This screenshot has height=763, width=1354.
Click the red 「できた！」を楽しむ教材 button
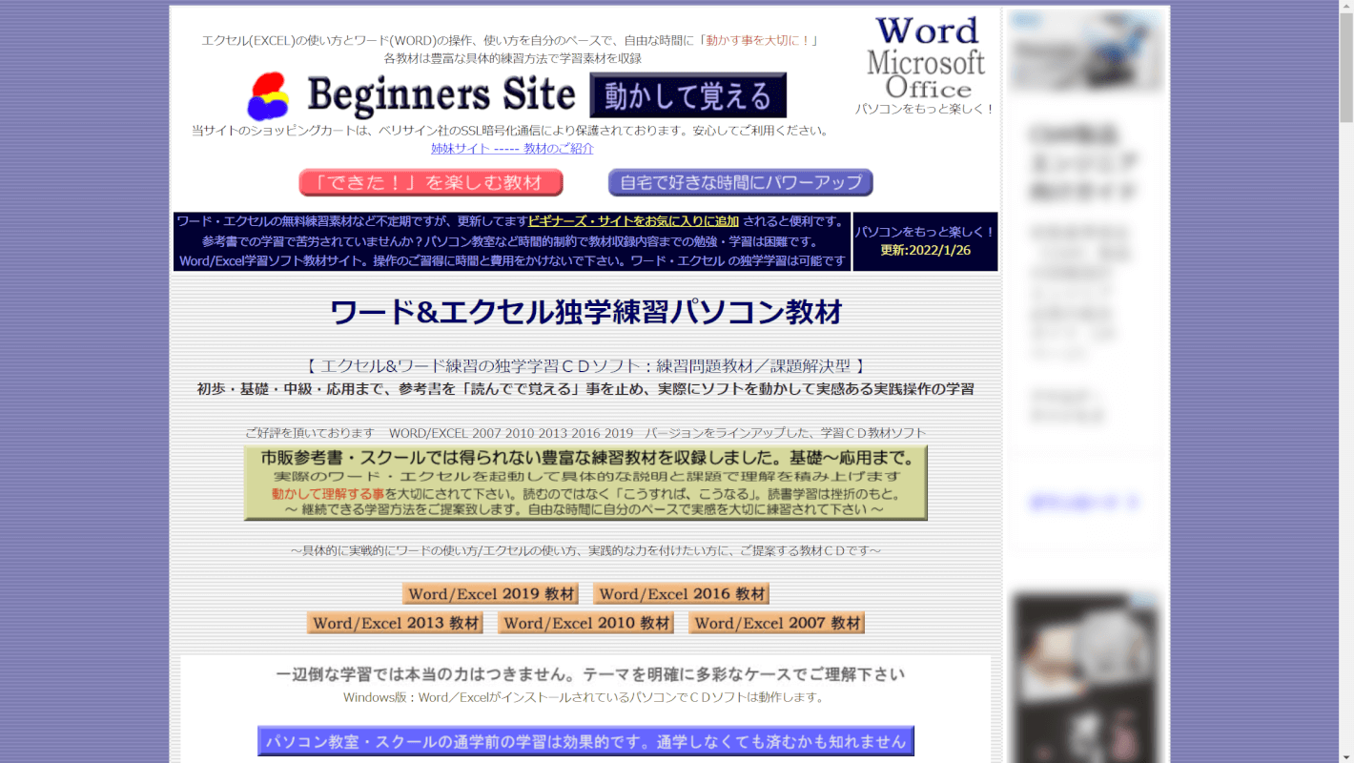click(x=431, y=182)
